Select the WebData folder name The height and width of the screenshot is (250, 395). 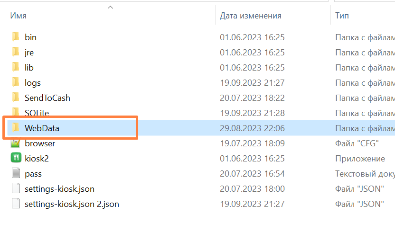coord(42,128)
